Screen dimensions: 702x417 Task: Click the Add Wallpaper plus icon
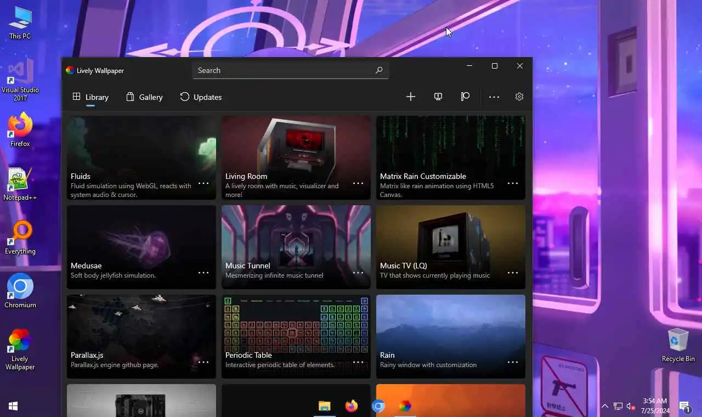[411, 97]
